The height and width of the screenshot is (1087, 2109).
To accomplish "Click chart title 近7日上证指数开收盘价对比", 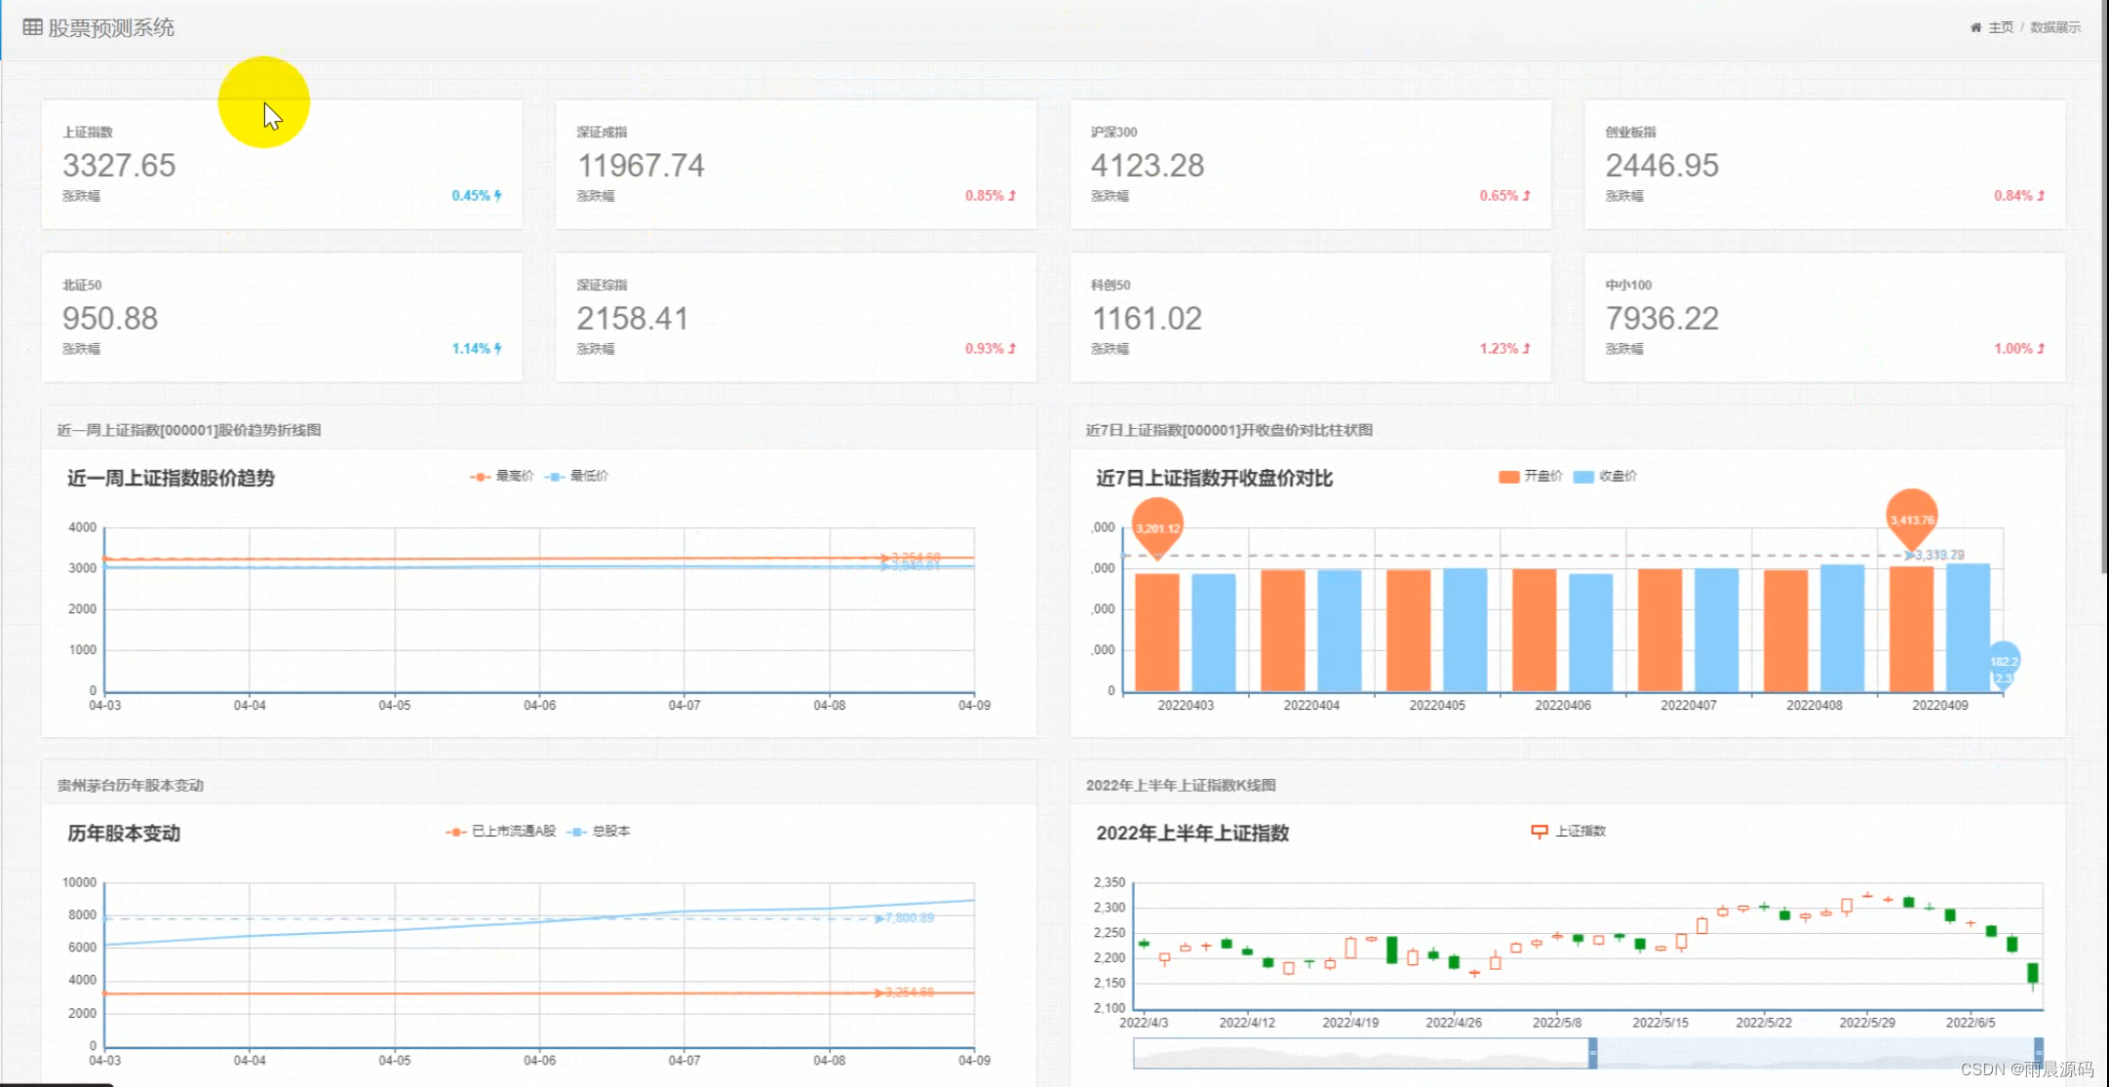I will click(1214, 478).
